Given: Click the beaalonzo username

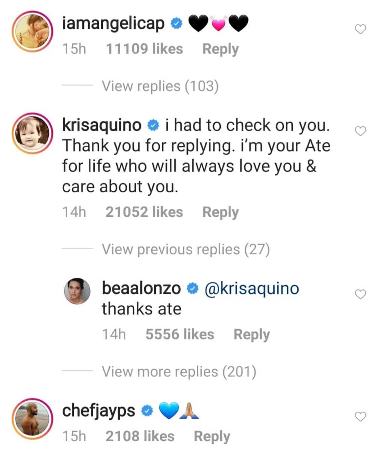Looking at the screenshot, I should [x=141, y=289].
